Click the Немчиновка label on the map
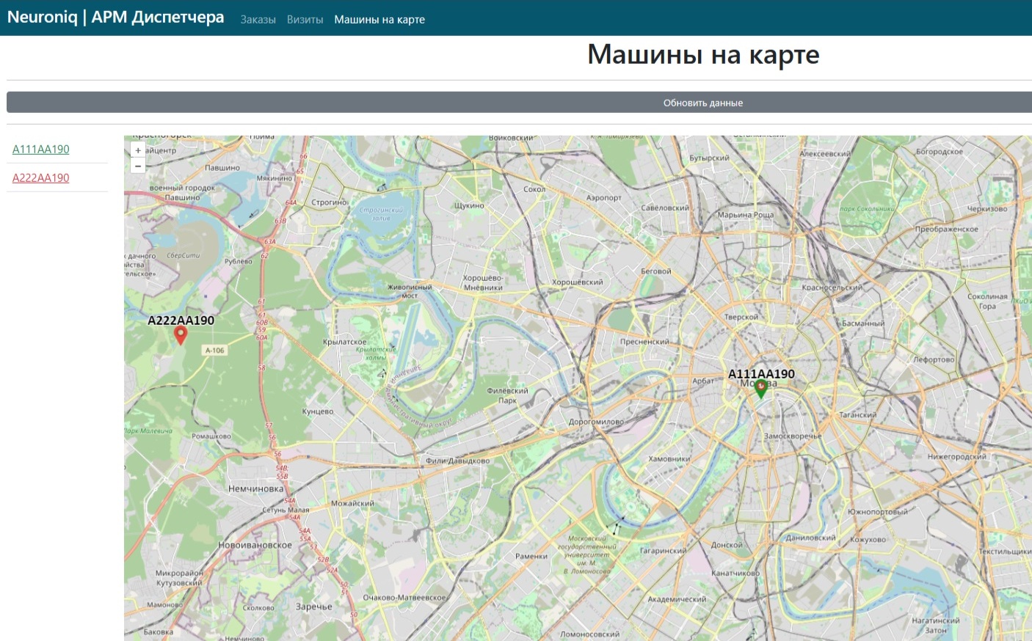The image size is (1032, 641). tap(255, 489)
